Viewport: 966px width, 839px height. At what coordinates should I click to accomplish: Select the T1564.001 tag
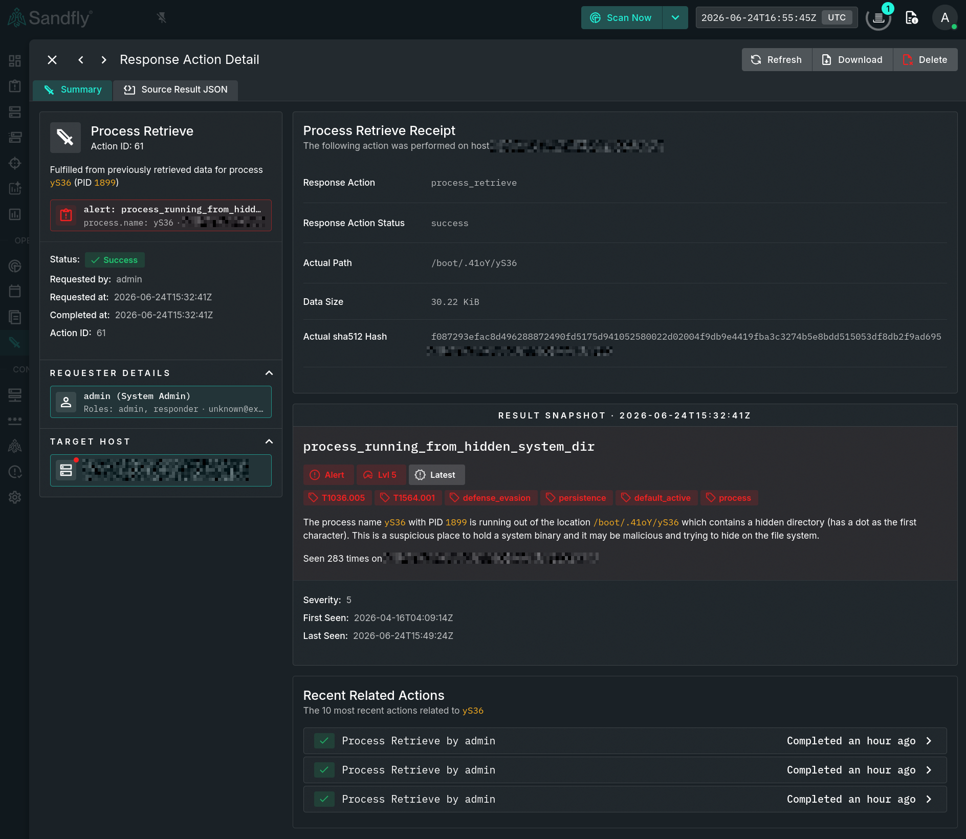point(408,498)
